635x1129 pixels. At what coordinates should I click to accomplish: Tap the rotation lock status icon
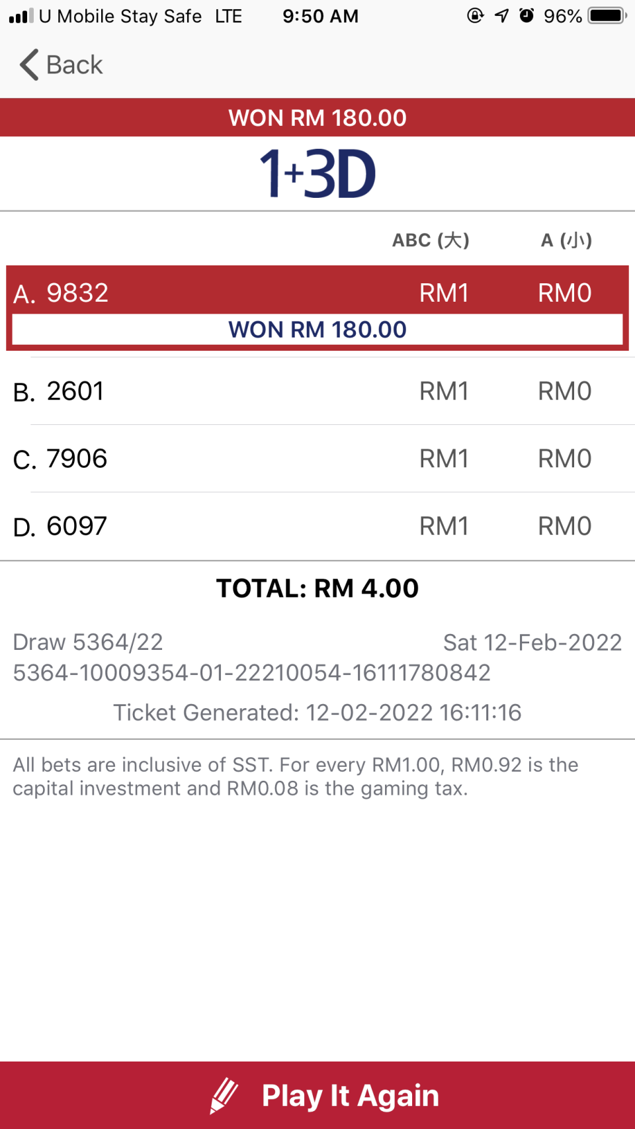tap(475, 15)
